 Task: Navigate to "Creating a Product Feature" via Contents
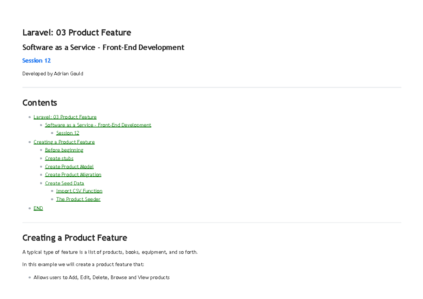click(x=64, y=142)
